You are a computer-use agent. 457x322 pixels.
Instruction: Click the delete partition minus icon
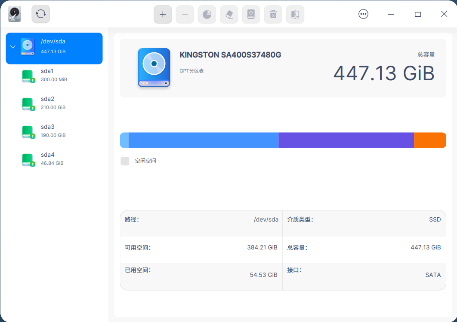185,14
